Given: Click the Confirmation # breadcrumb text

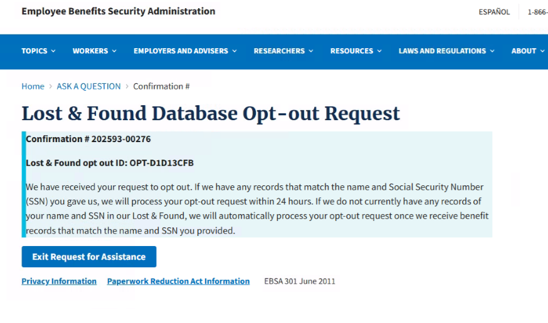Looking at the screenshot, I should 161,86.
